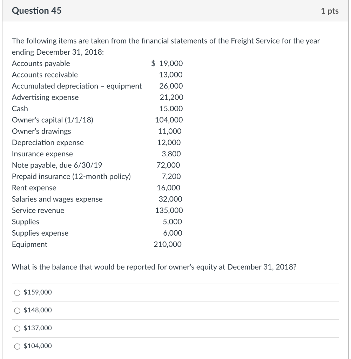Click the Prepaid insurance line item
351x359 pixels.
click(x=72, y=176)
